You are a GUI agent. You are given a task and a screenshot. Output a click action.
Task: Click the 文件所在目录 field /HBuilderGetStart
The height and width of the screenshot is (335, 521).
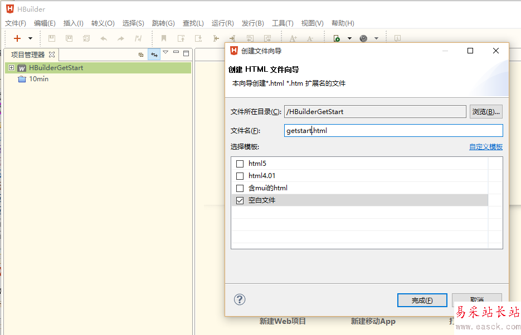pos(375,112)
